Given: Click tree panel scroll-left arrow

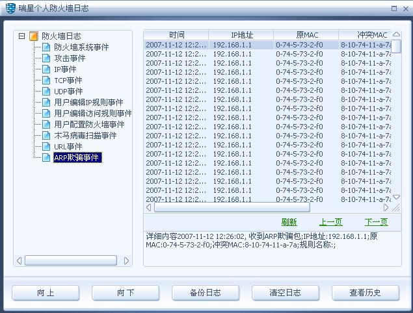Looking at the screenshot, I should (19, 260).
